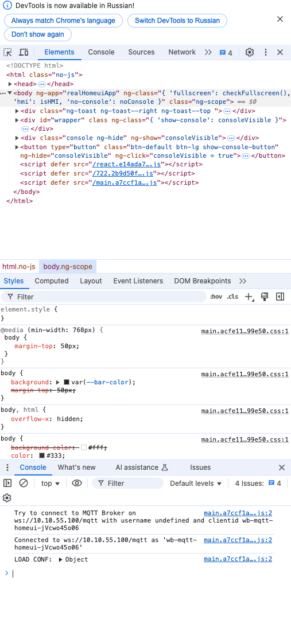
Task: Expand the ng-toast div node
Action: point(17,111)
